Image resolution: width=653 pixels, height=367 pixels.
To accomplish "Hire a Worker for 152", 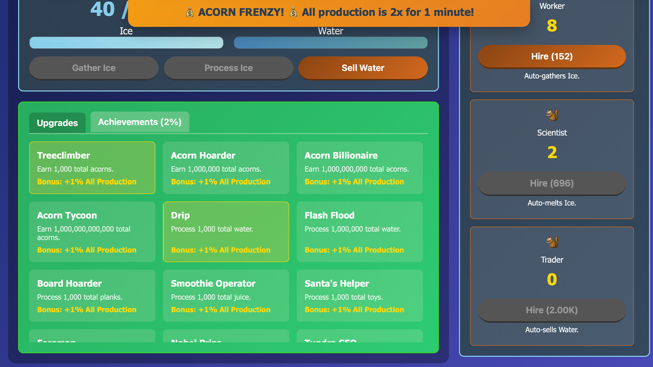I will [552, 56].
